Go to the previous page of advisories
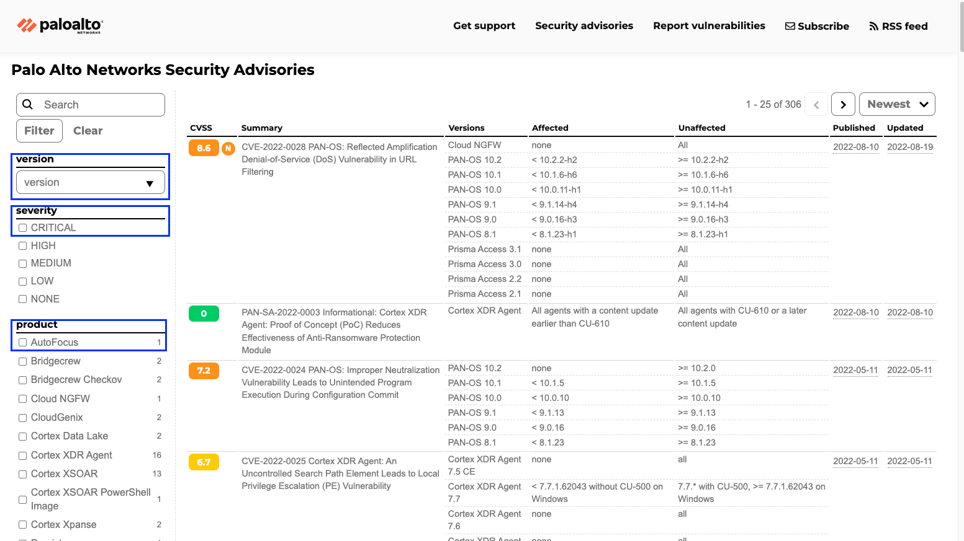The height and width of the screenshot is (541, 964). tap(816, 104)
